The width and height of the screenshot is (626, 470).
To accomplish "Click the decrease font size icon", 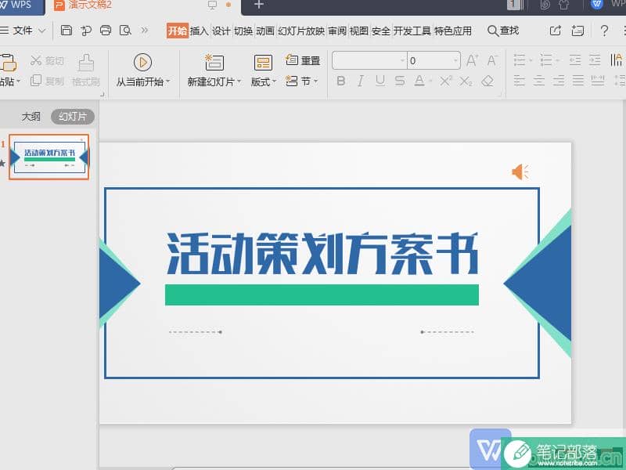I will click(492, 61).
